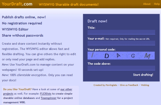The height and width of the screenshot is (105, 161).
Task: Click the 'Your e-mail:' label
Action: click(96, 39)
